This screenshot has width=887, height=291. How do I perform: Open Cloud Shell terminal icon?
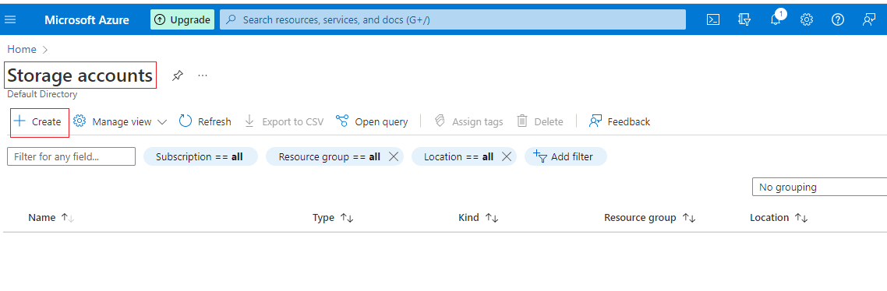(x=713, y=19)
